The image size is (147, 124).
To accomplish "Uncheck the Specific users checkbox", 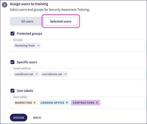I will coord(12,62).
